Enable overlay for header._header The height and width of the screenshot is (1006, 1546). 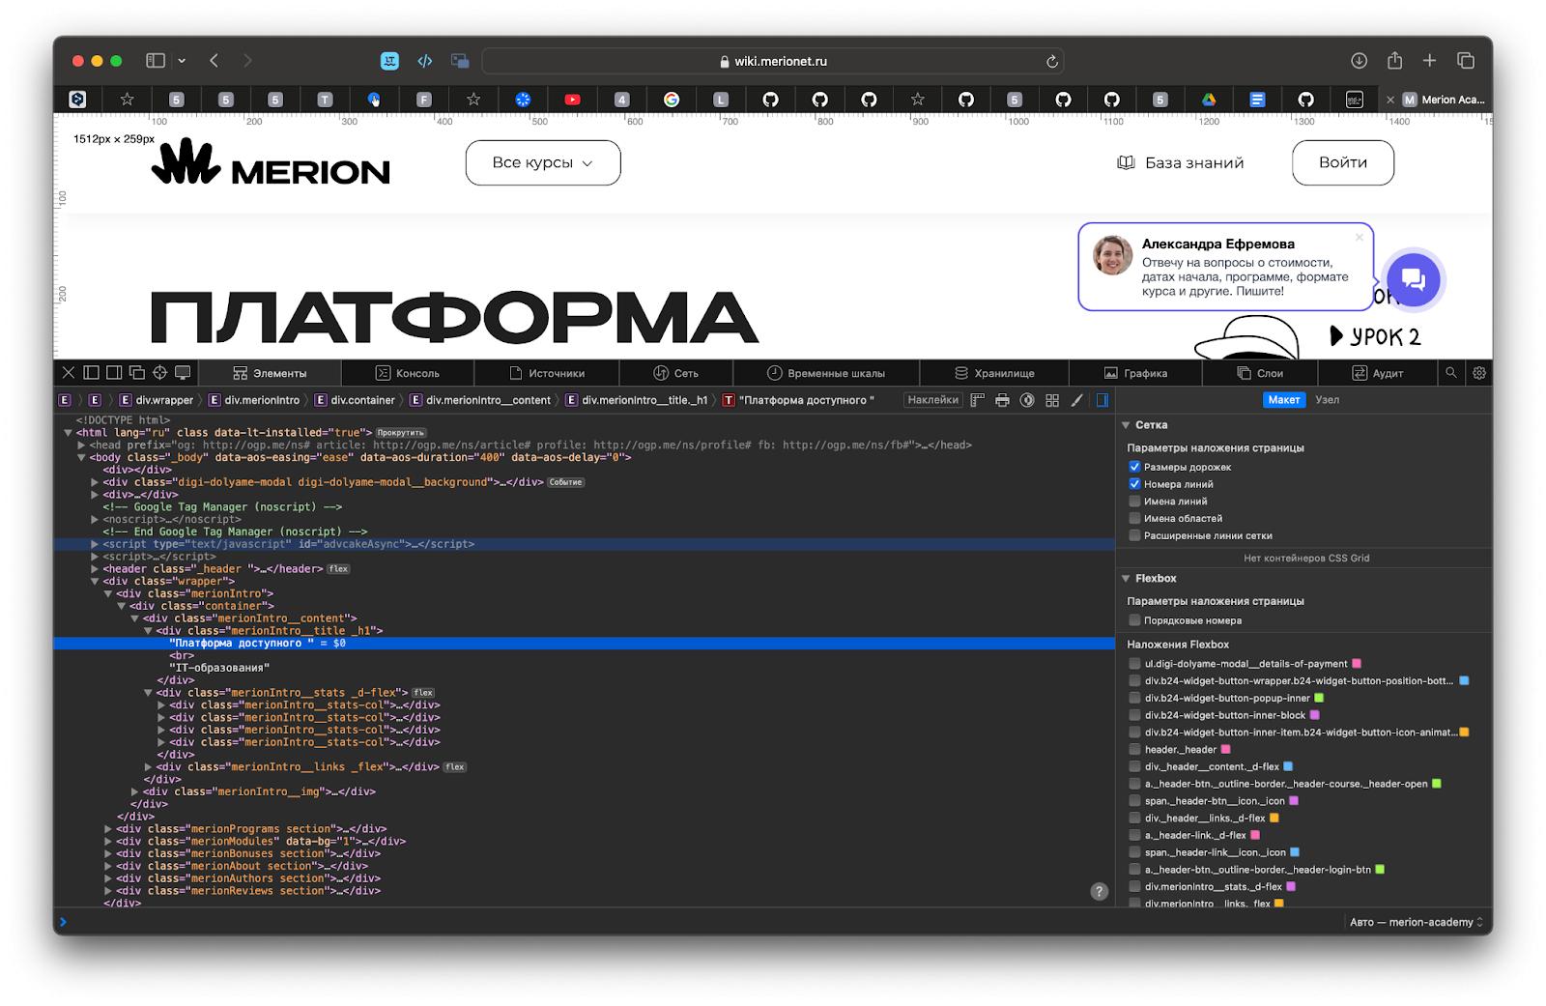(1135, 750)
